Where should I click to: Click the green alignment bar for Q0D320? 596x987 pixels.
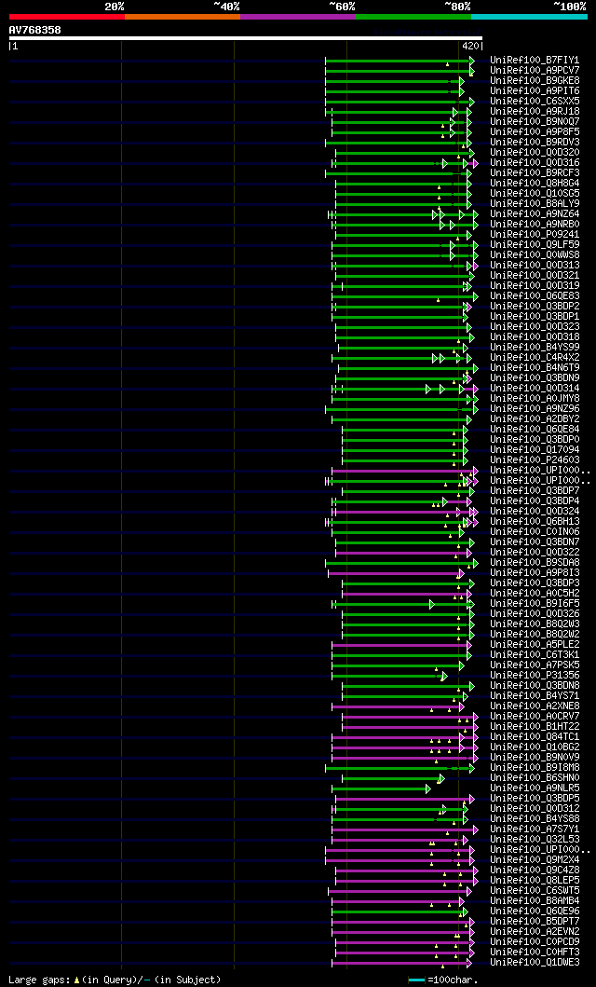point(403,152)
